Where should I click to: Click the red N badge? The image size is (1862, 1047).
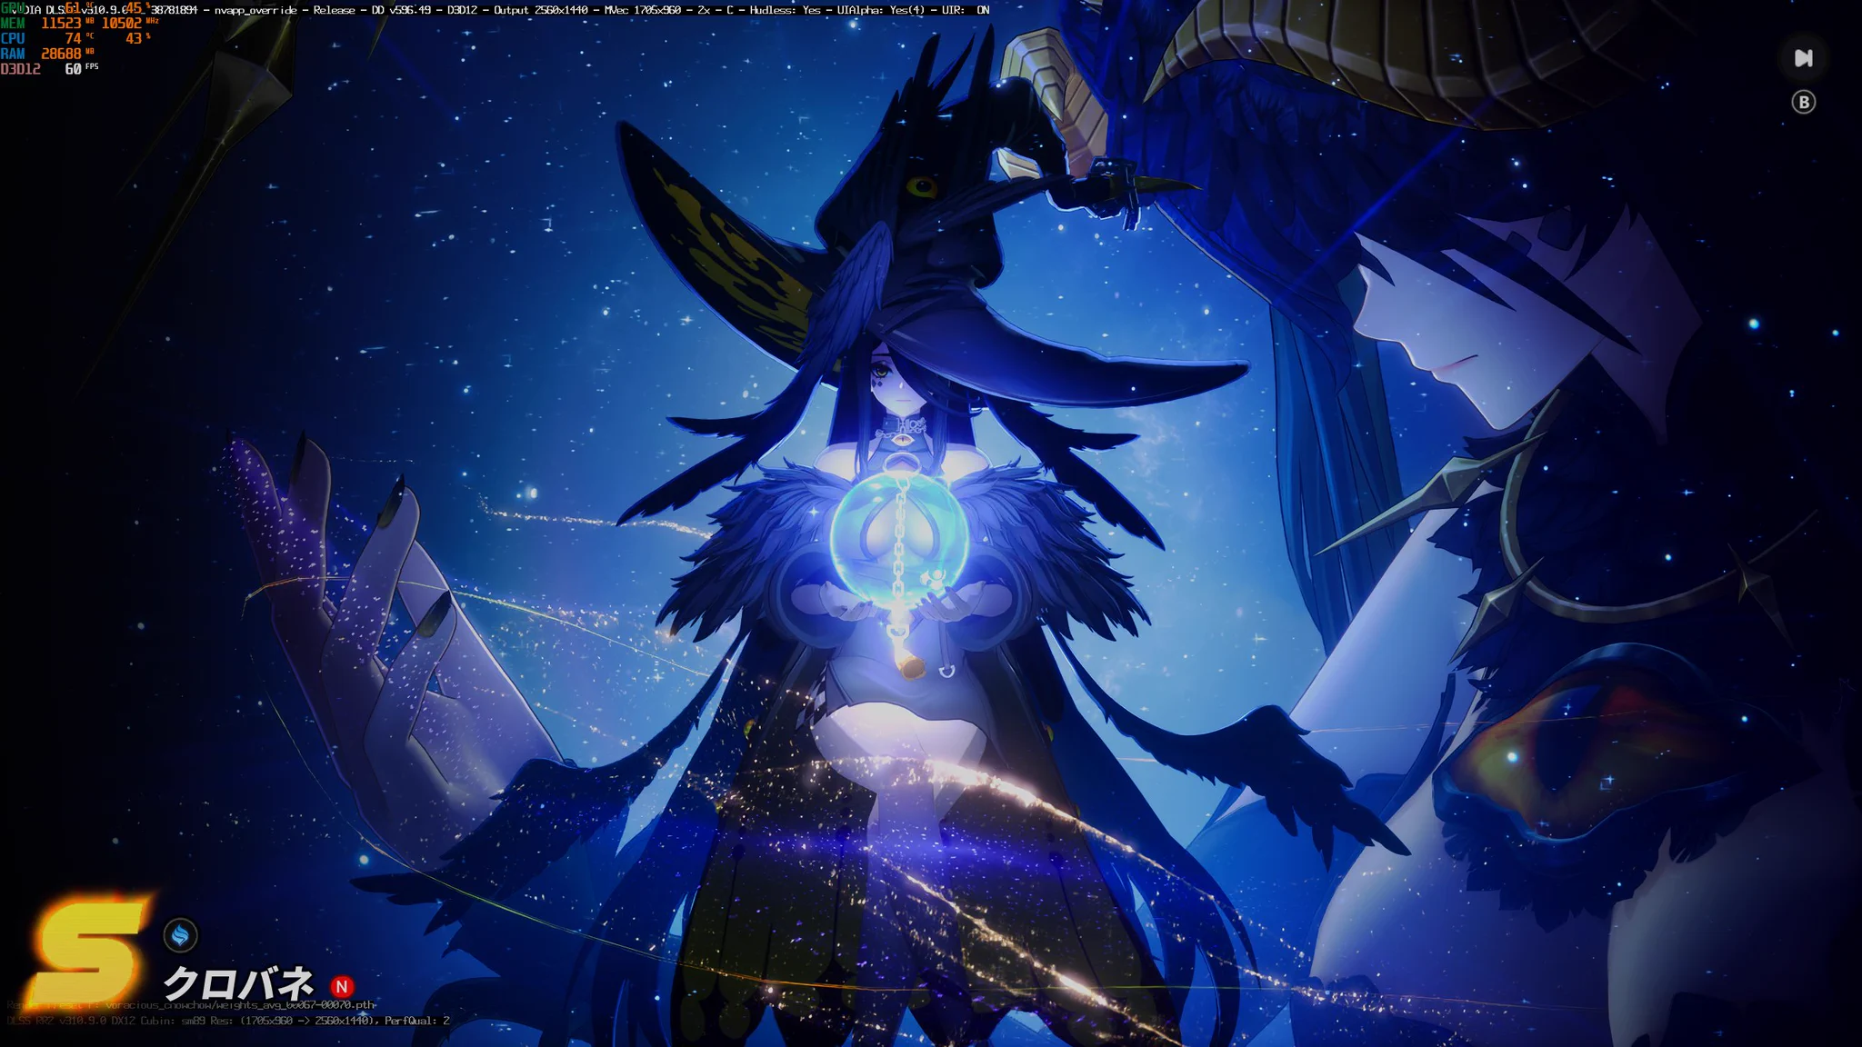[342, 986]
